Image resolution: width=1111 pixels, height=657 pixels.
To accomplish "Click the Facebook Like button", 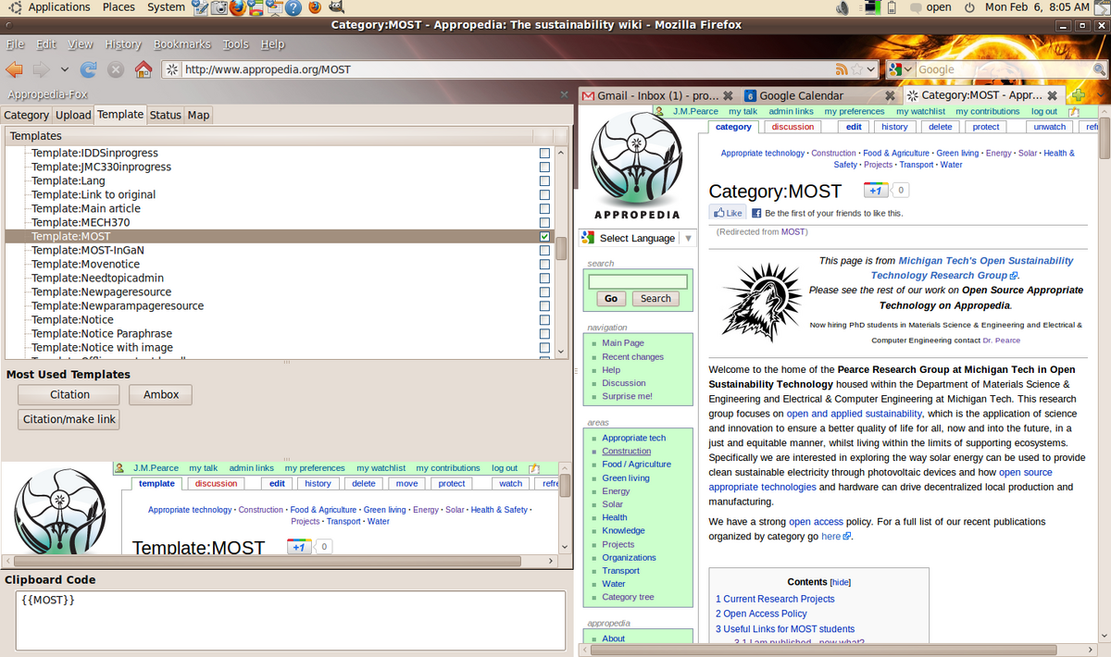I will tap(728, 213).
